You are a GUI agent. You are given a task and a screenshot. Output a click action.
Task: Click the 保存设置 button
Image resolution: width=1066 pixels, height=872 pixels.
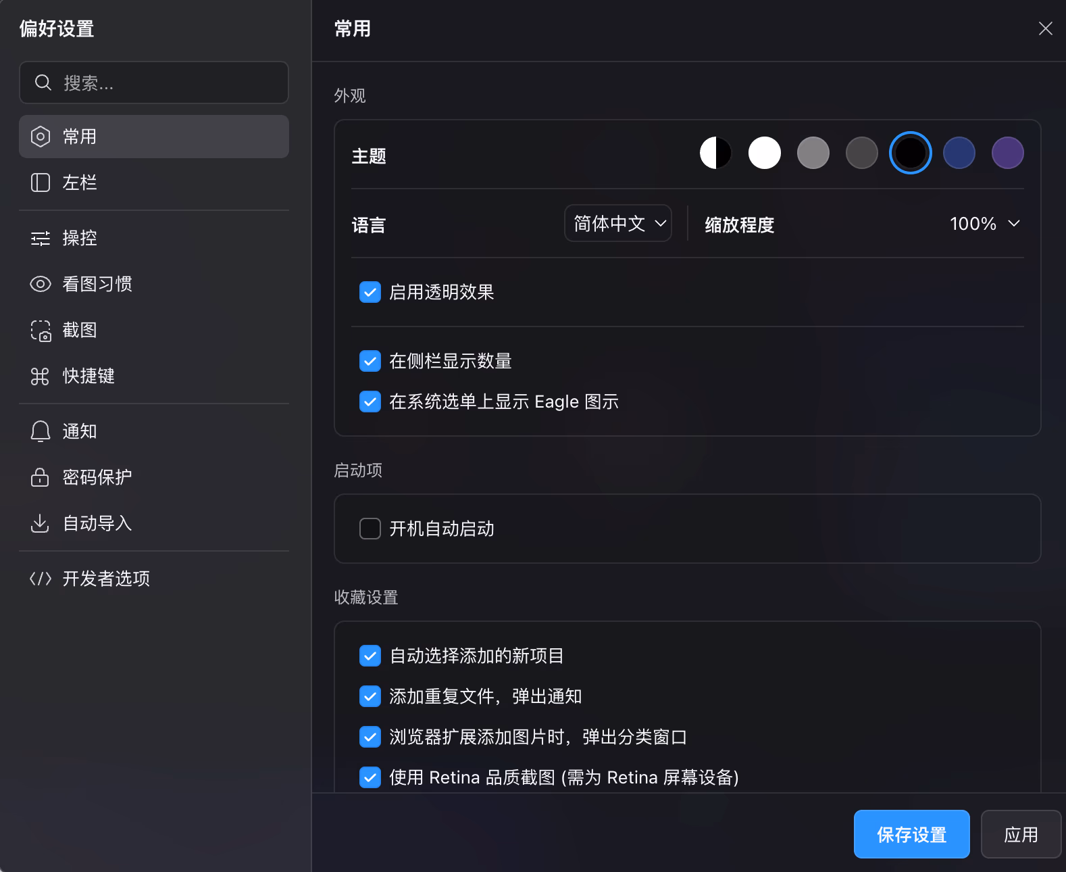point(911,834)
